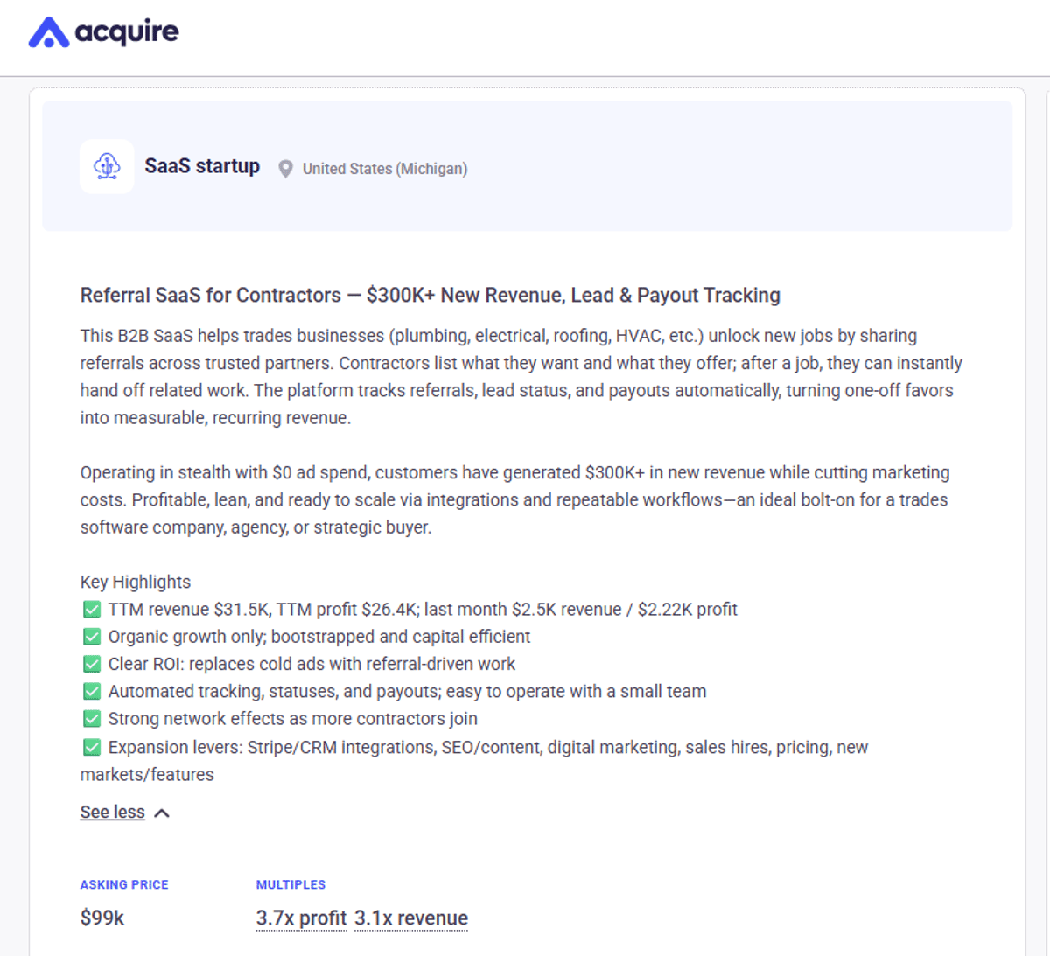Image resolution: width=1050 pixels, height=956 pixels.
Task: Click the United States (Michigan) location text
Action: click(385, 169)
